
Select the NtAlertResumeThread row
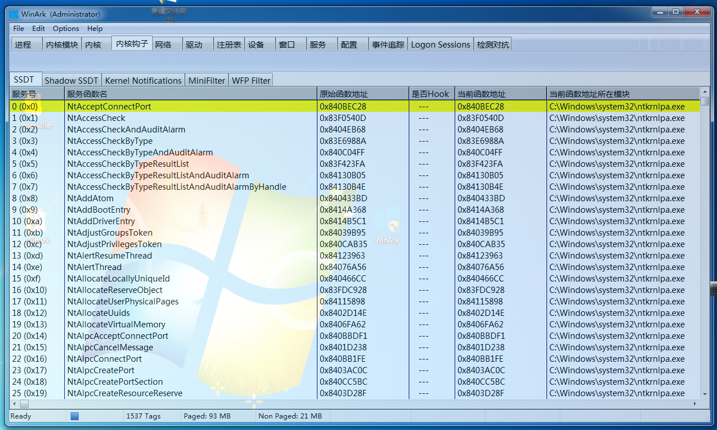pyautogui.click(x=355, y=255)
